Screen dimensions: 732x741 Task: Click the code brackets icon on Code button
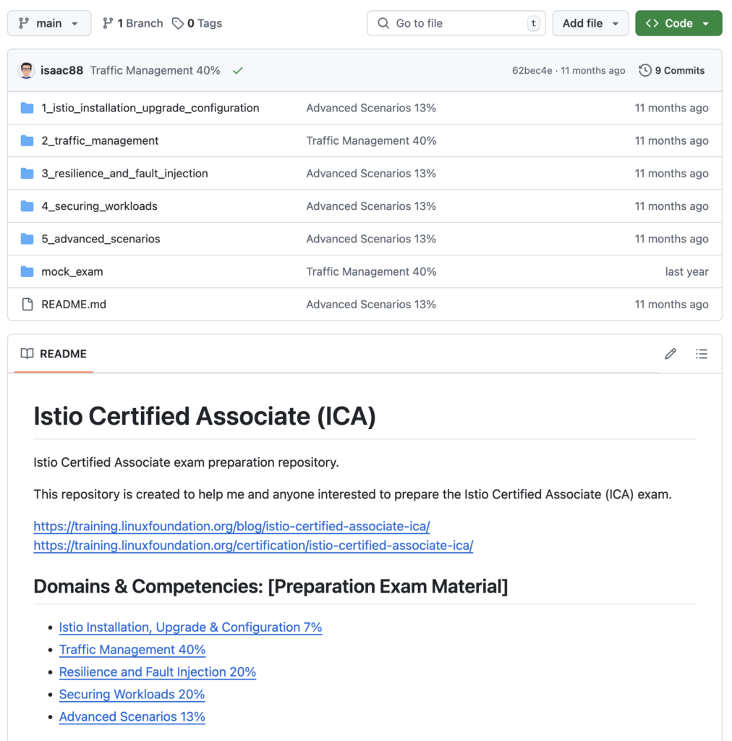click(652, 23)
